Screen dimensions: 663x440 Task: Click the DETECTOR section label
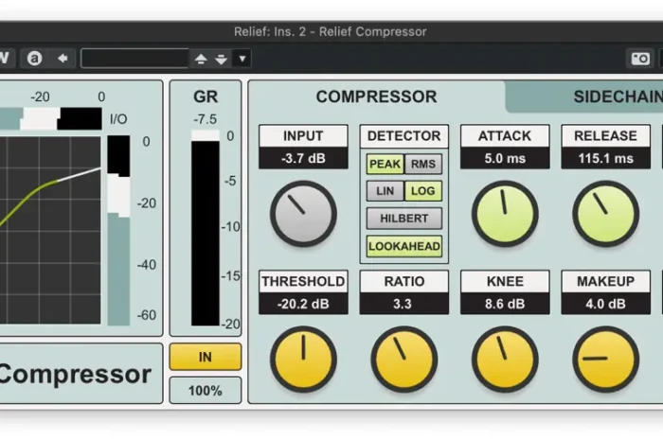pos(404,136)
